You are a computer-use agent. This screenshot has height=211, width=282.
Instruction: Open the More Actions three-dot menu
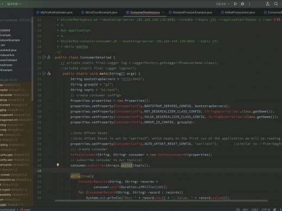tap(249, 4)
